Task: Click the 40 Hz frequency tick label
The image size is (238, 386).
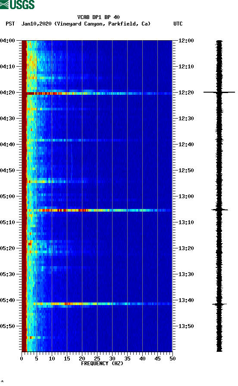Action: click(142, 359)
